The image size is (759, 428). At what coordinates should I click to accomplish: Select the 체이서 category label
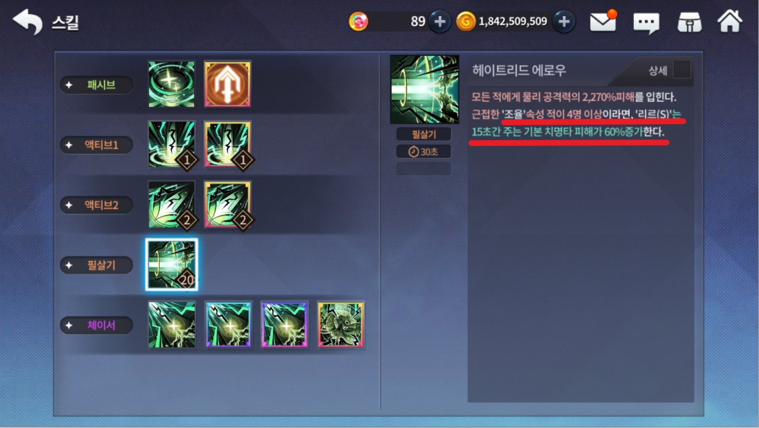(x=96, y=325)
